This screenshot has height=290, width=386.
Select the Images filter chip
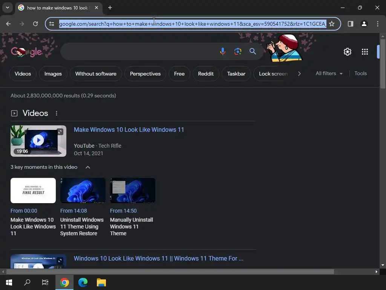(x=53, y=74)
